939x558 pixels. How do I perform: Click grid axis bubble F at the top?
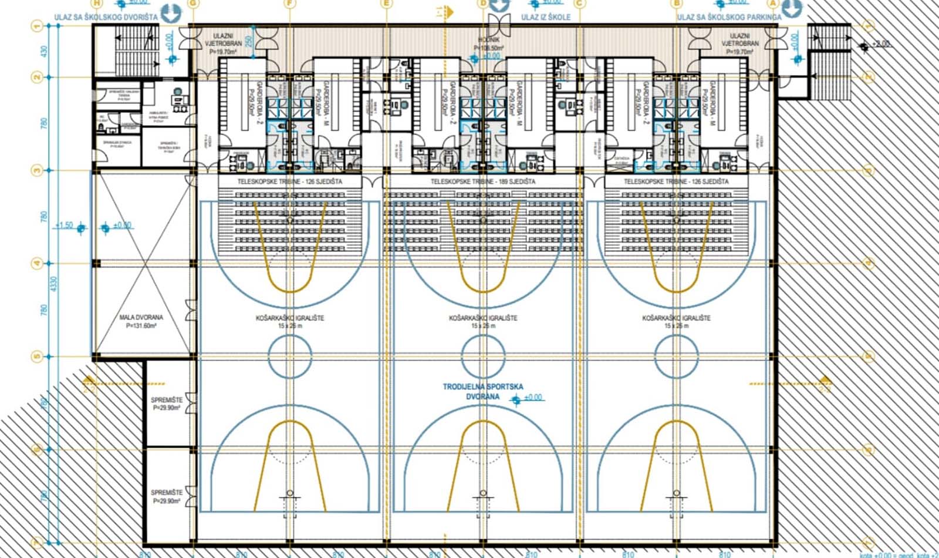tap(289, 4)
